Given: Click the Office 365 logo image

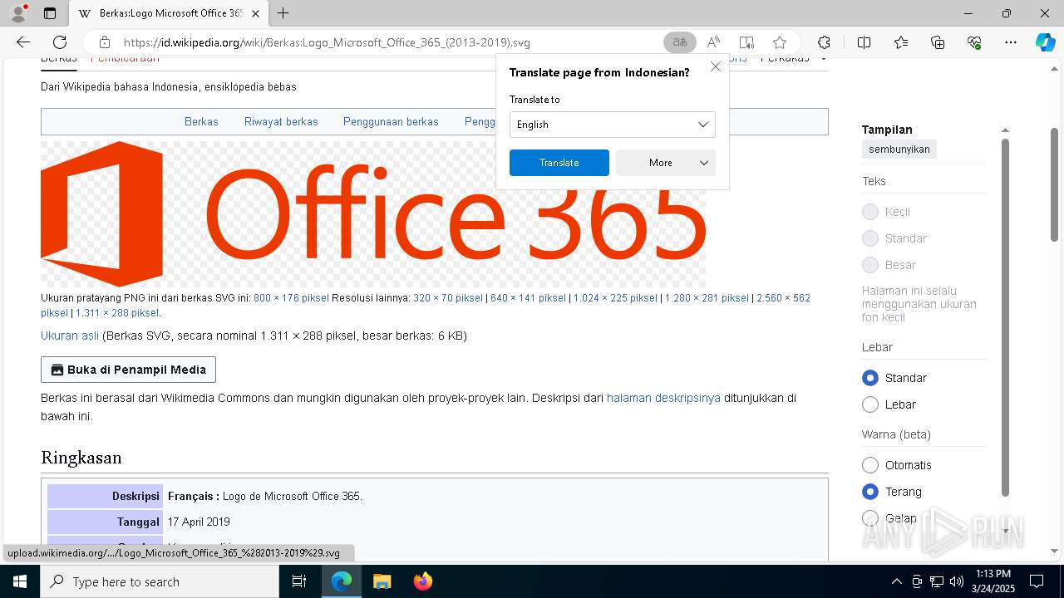Looking at the screenshot, I should click(x=373, y=214).
